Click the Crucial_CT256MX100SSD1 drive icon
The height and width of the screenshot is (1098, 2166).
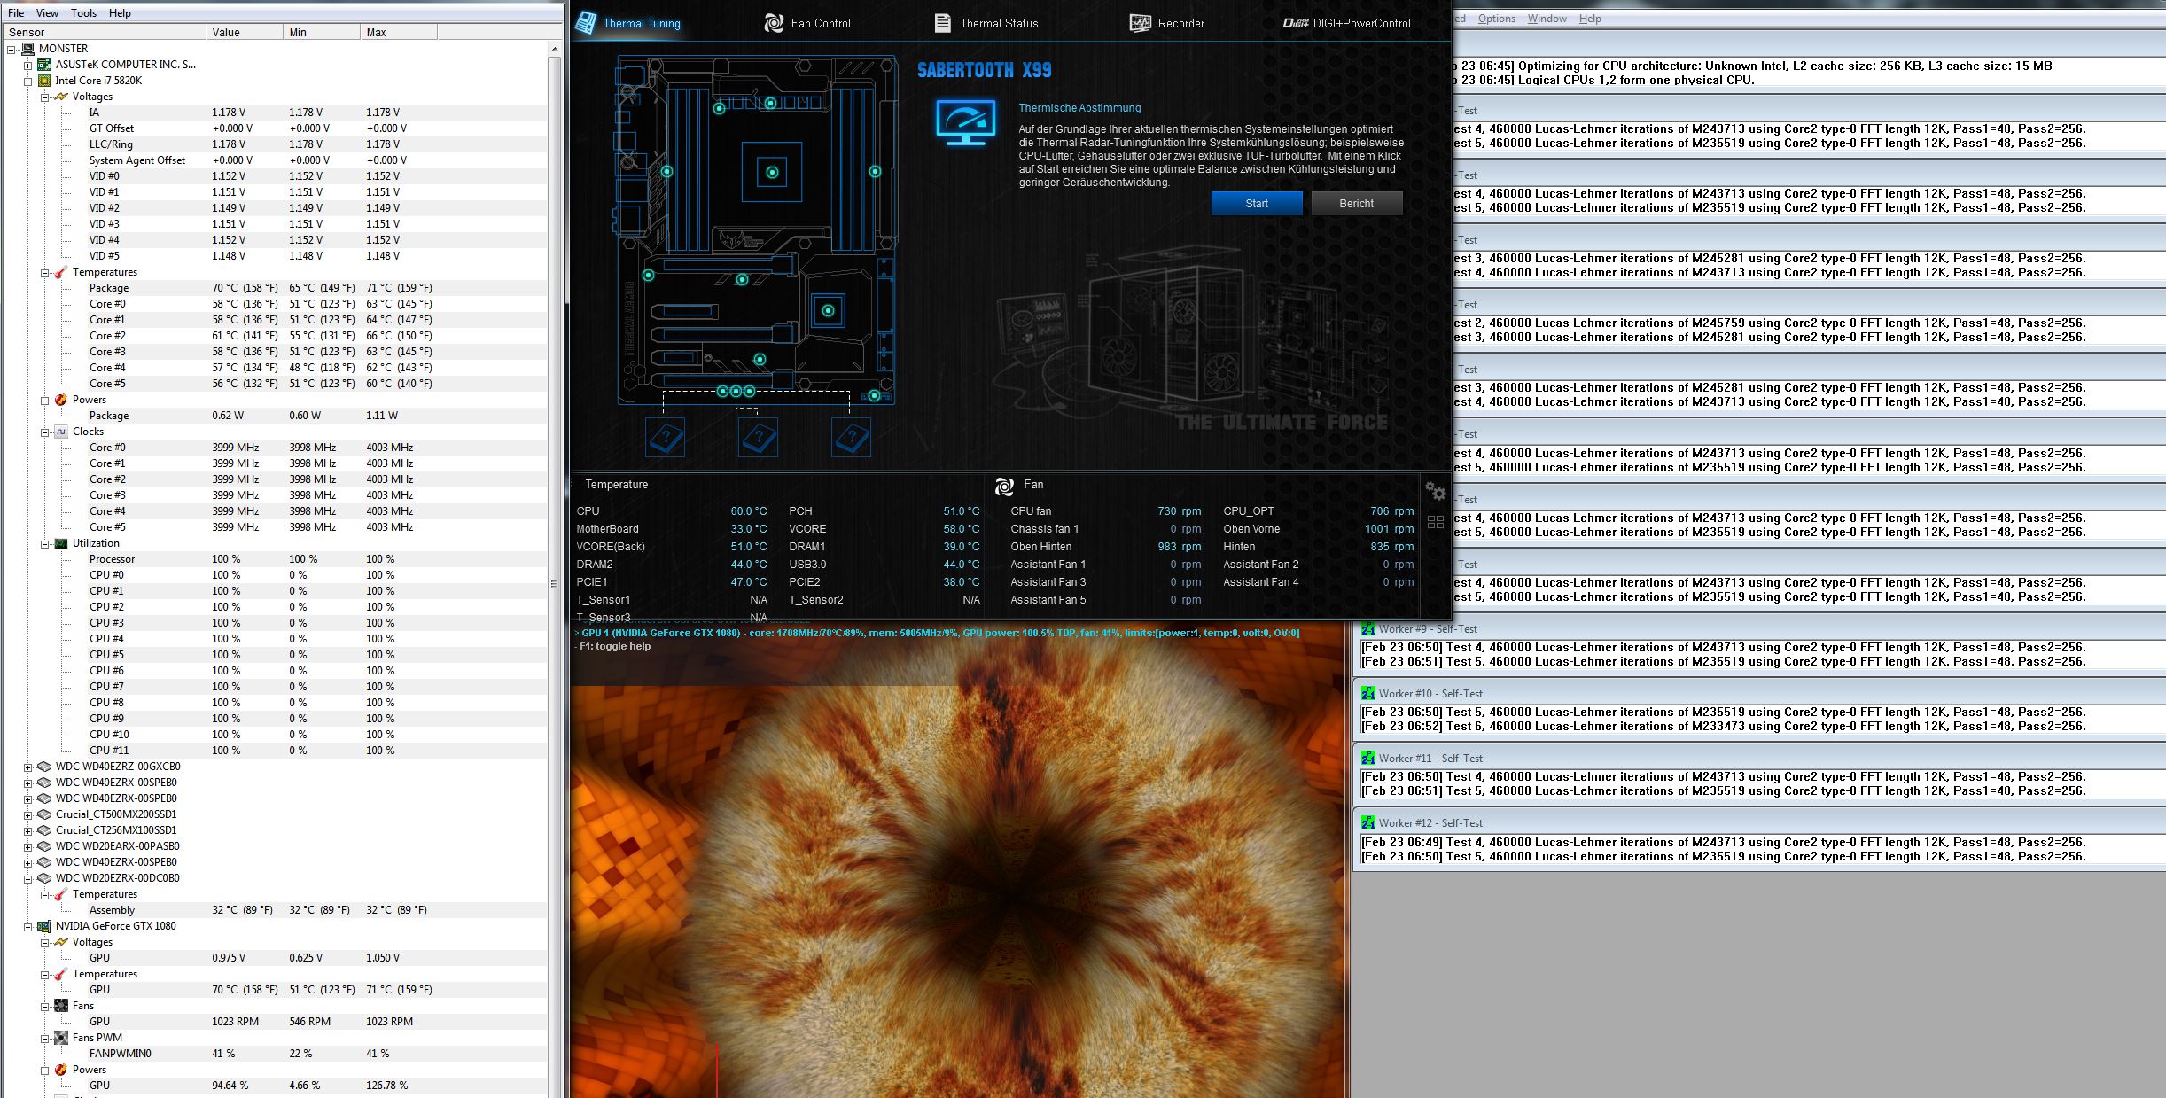(x=44, y=830)
